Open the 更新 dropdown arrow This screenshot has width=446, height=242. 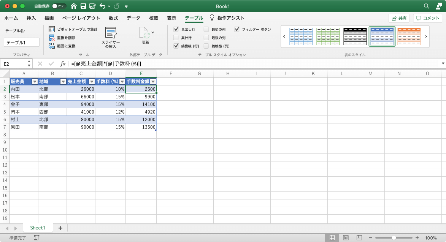pos(153,32)
